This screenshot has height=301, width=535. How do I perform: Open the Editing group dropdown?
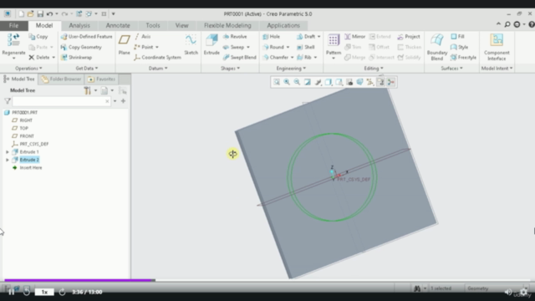374,69
